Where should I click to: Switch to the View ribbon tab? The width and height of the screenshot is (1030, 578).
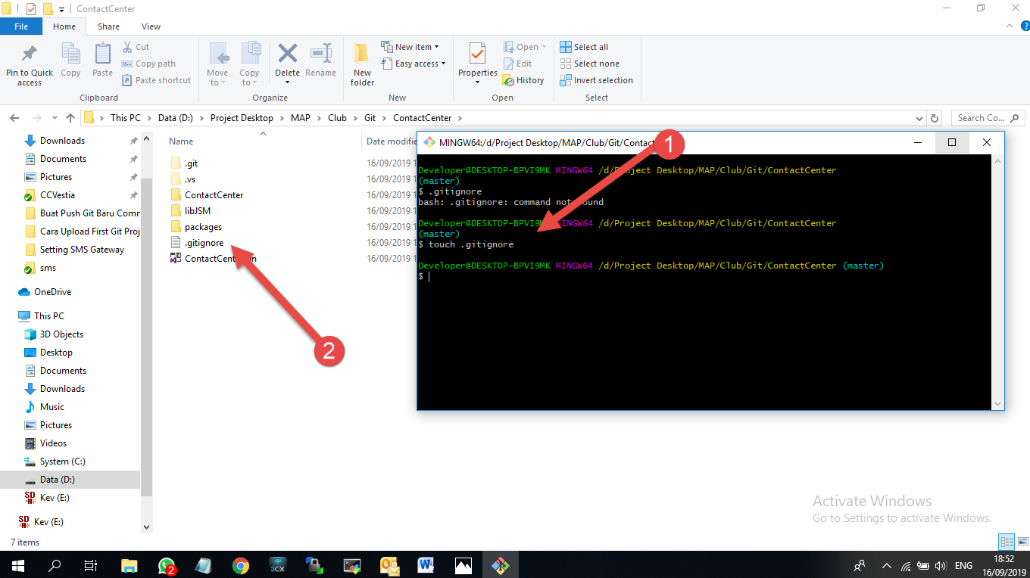click(151, 26)
